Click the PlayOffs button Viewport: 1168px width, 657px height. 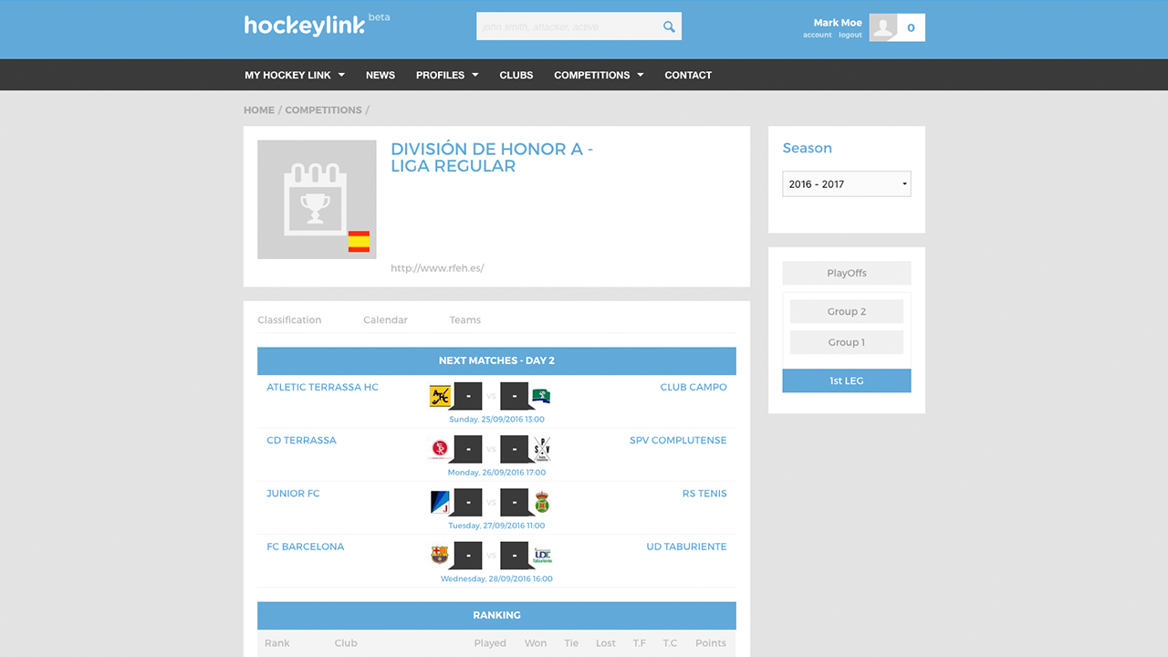pos(847,273)
